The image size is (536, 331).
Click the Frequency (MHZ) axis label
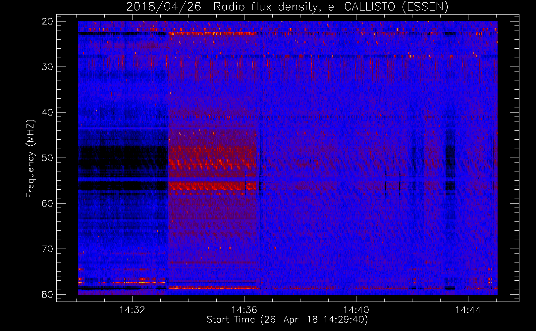tap(30, 159)
